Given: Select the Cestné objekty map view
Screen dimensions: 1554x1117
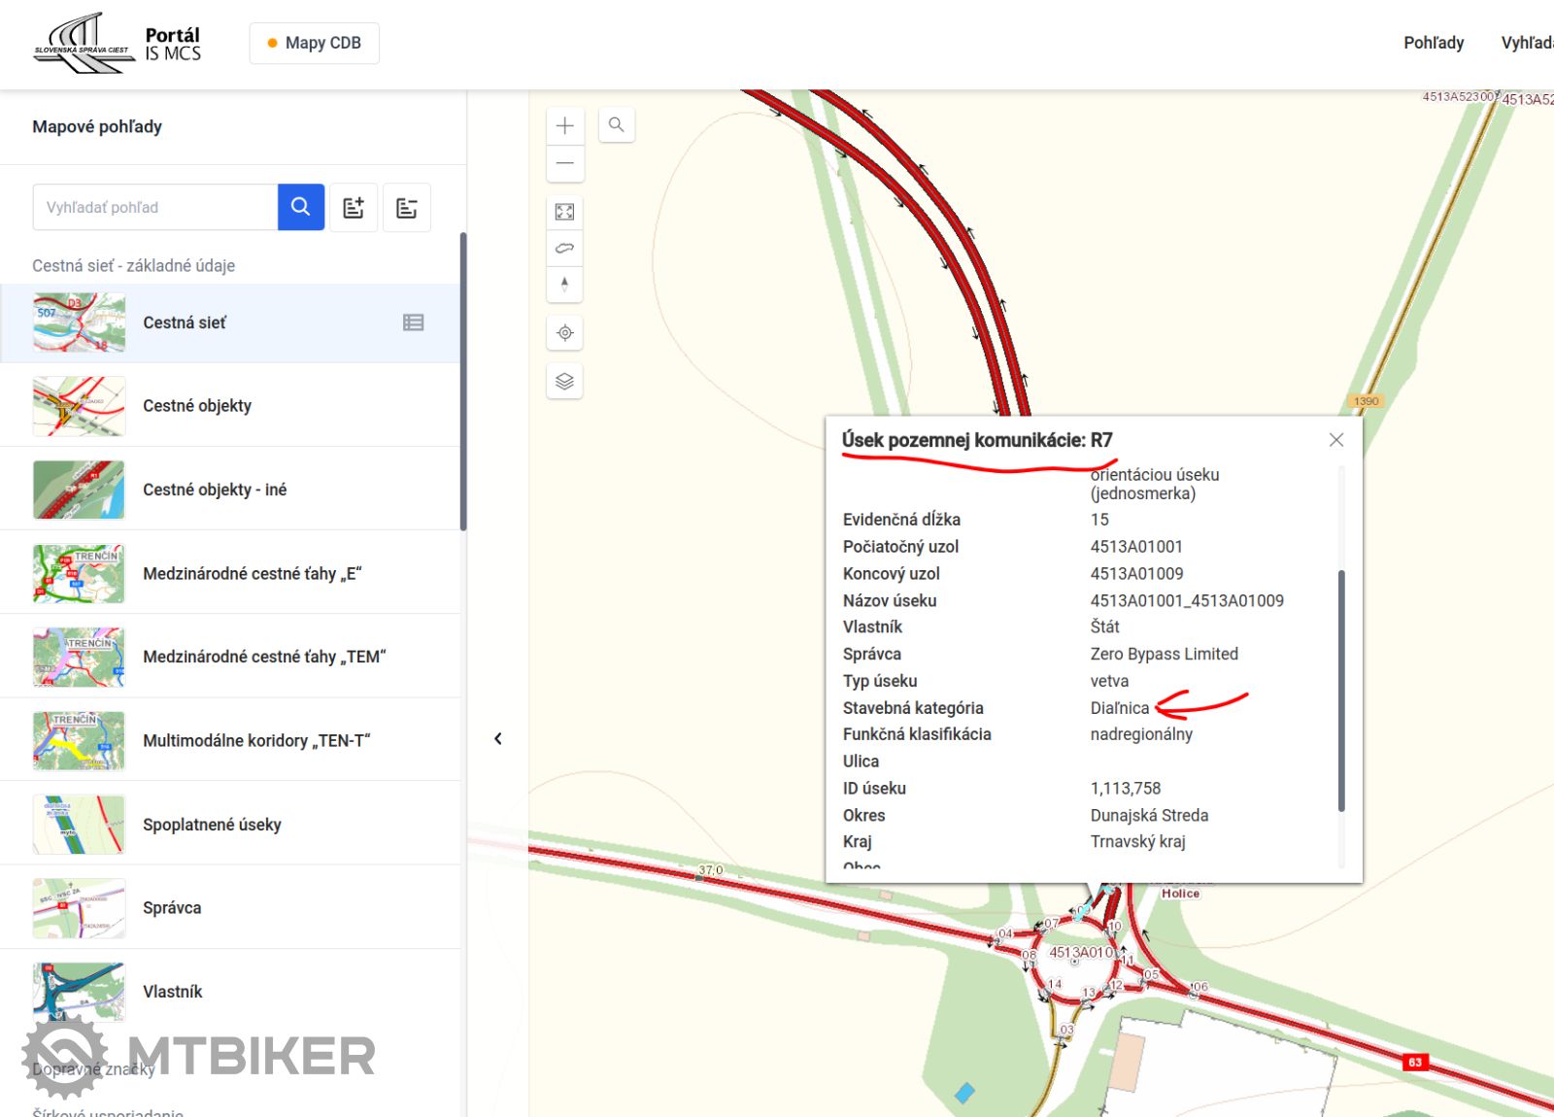Looking at the screenshot, I should 197,406.
